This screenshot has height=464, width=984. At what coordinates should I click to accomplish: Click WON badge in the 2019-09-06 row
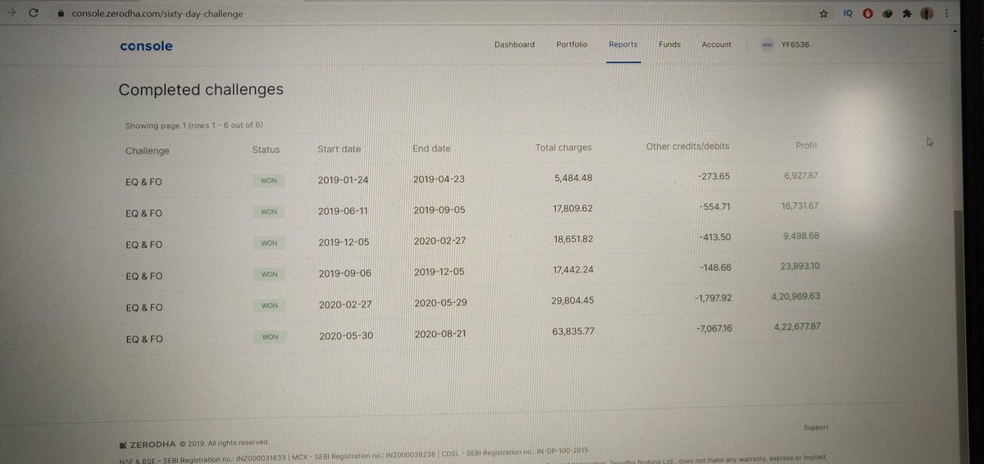point(269,275)
